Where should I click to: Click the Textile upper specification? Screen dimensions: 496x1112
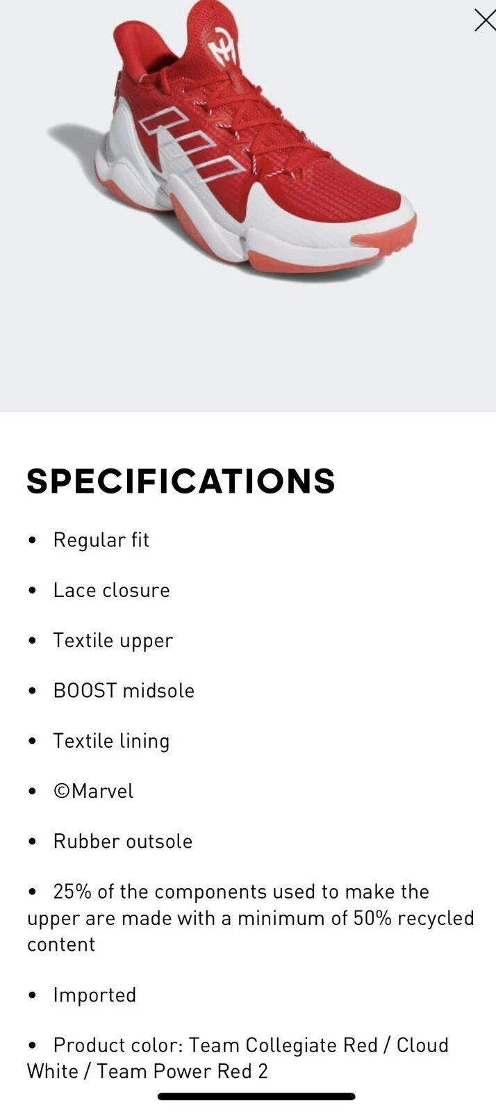(x=113, y=641)
